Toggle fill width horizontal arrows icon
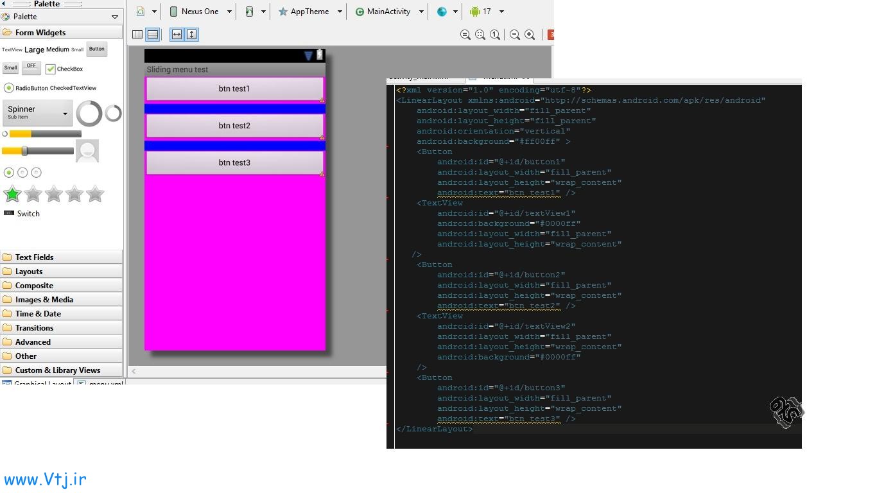Image resolution: width=877 pixels, height=493 pixels. point(177,35)
